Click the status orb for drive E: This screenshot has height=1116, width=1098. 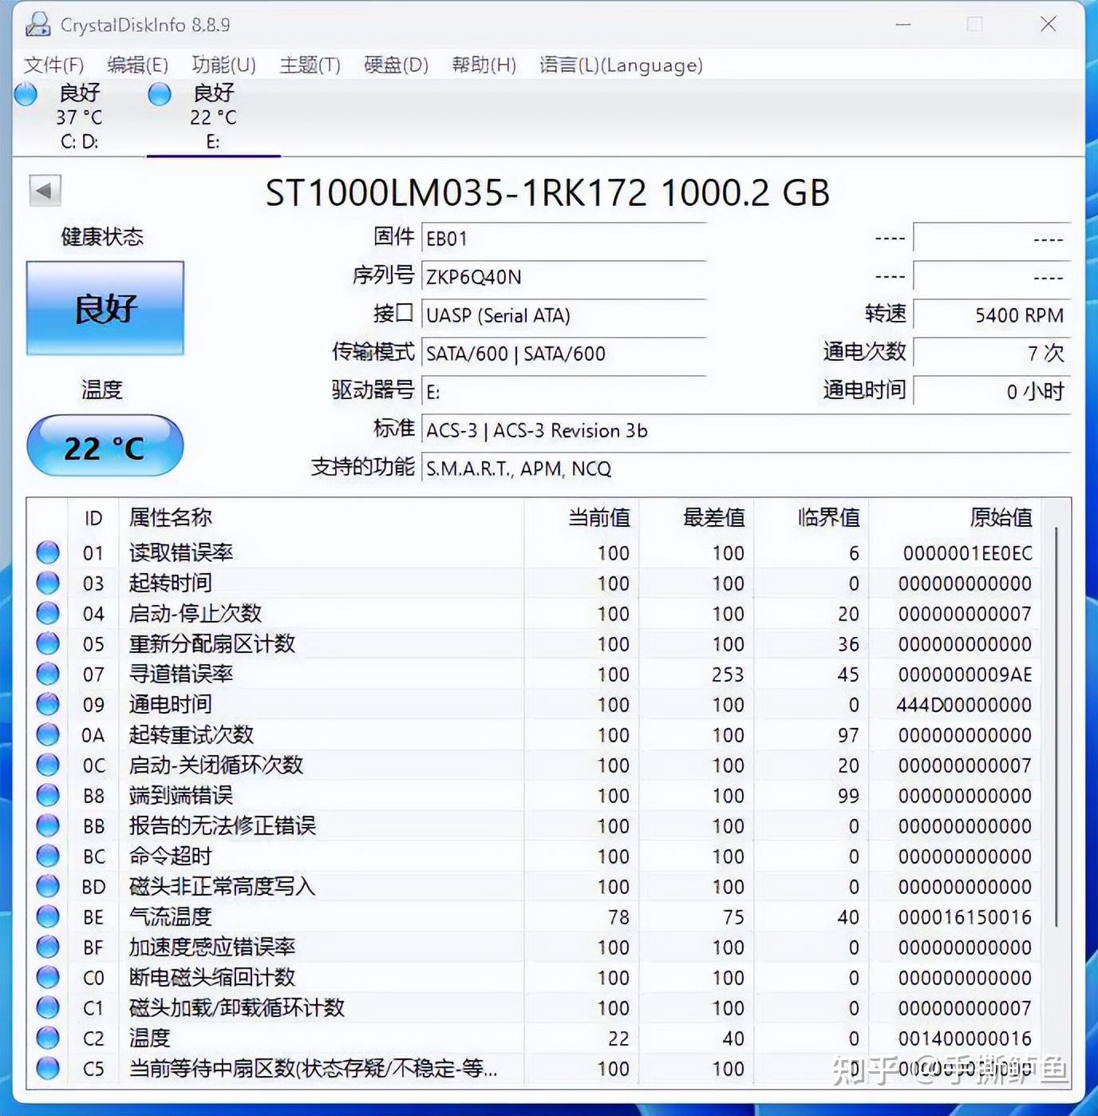(x=160, y=94)
